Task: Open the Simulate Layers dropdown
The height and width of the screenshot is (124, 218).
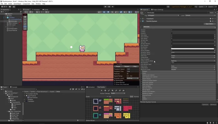Action: point(133,78)
